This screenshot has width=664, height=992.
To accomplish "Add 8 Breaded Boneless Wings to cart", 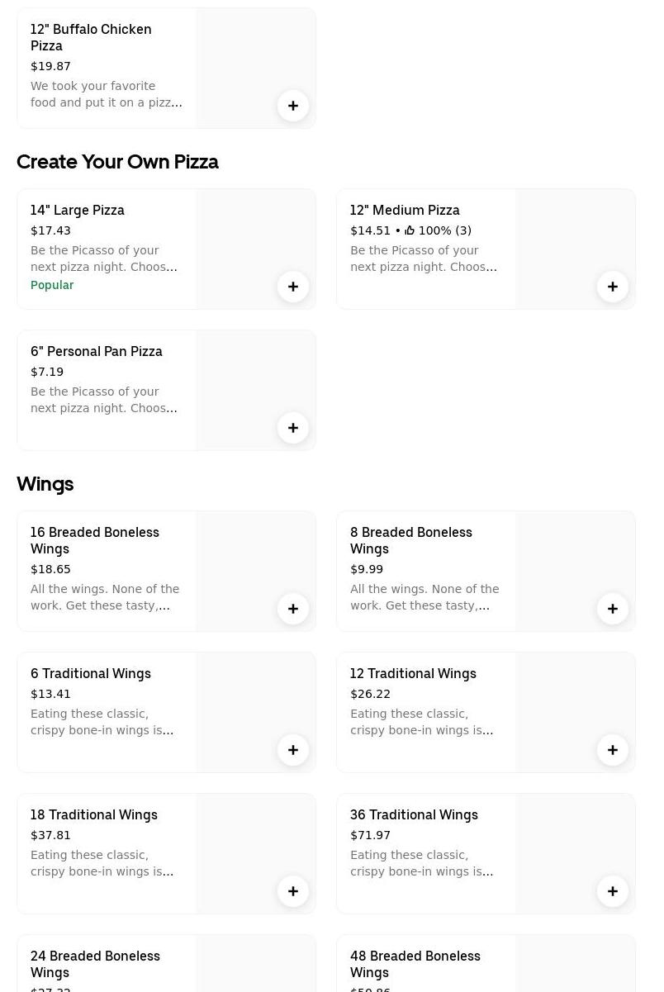I will [x=613, y=609].
